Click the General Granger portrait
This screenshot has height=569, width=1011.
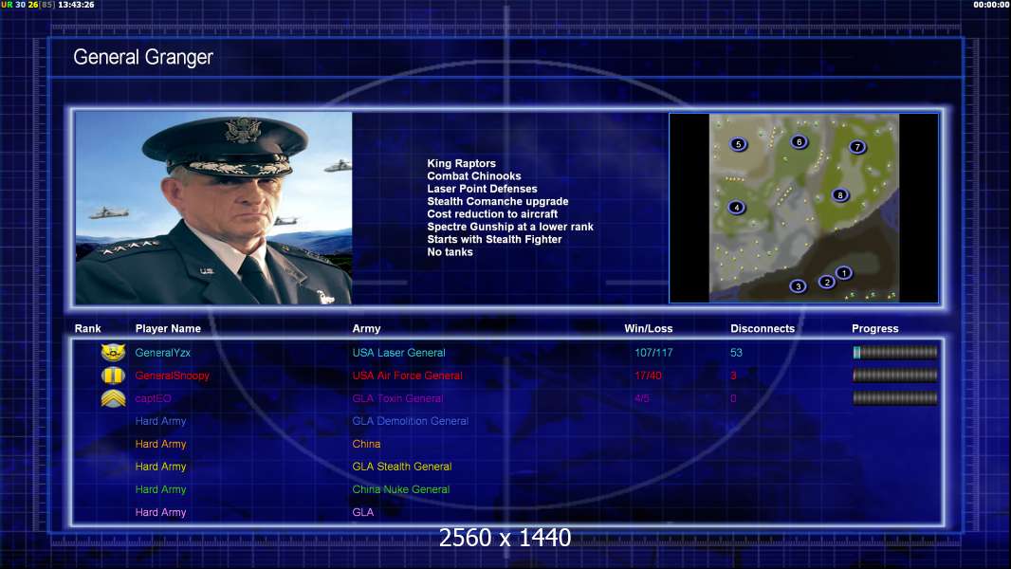[x=213, y=208]
